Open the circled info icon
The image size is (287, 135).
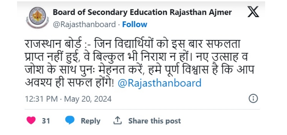[x=253, y=99]
